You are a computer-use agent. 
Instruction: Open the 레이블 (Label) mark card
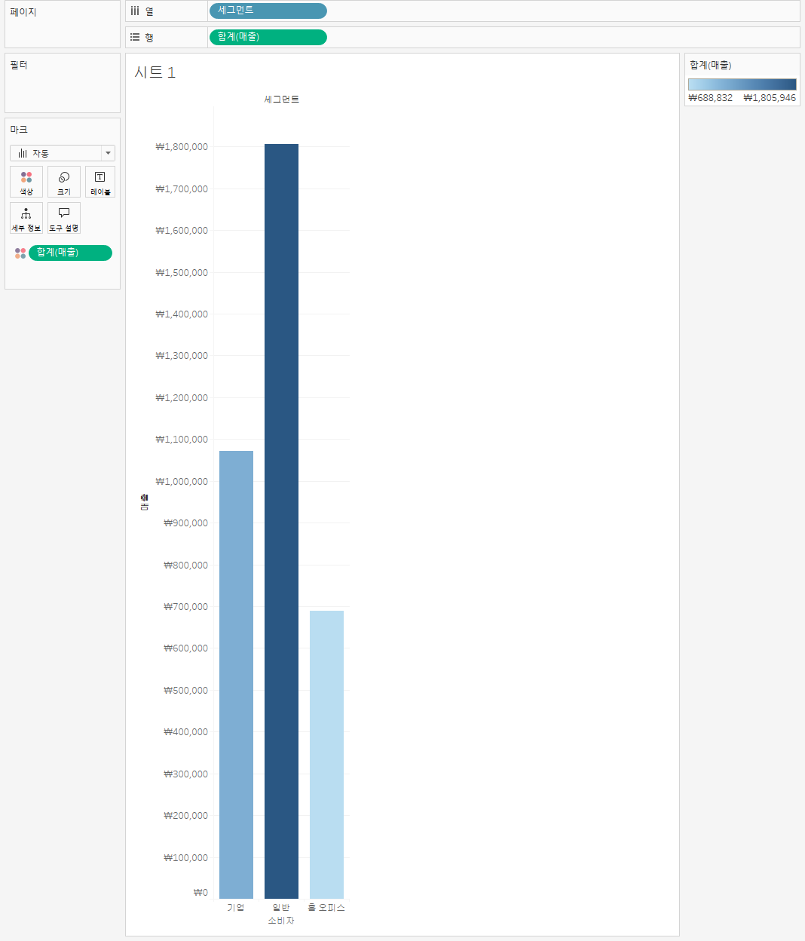100,182
